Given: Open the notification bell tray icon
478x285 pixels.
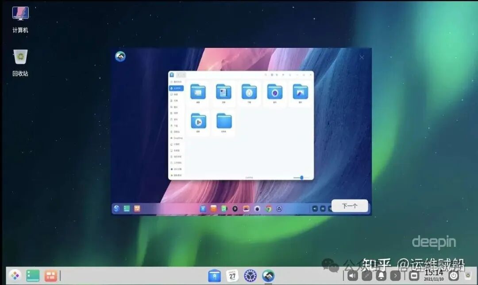Looking at the screenshot, I should tap(381, 276).
